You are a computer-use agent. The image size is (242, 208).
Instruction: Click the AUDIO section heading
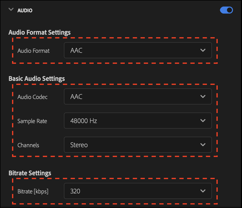pyautogui.click(x=25, y=10)
